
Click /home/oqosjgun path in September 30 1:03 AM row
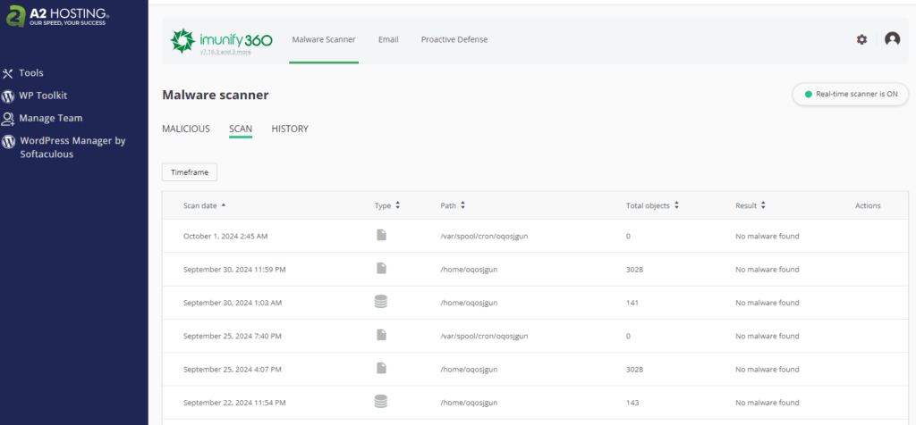469,303
